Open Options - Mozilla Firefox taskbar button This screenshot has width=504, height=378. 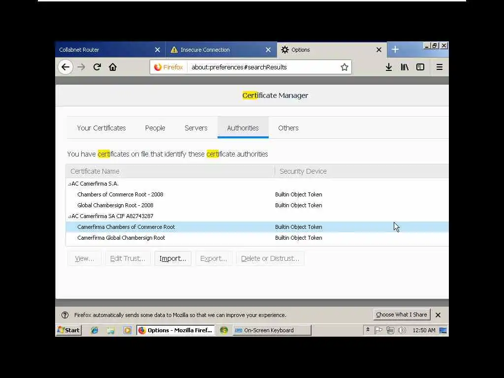pyautogui.click(x=176, y=330)
